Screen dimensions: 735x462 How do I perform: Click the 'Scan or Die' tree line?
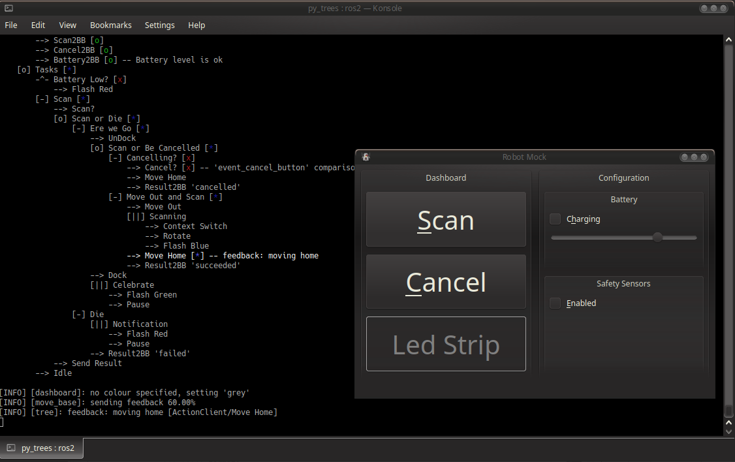97,119
